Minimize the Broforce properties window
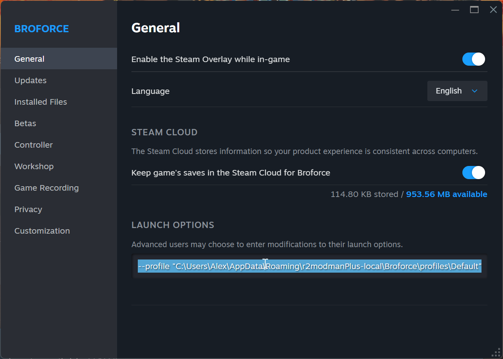503x359 pixels. [455, 10]
